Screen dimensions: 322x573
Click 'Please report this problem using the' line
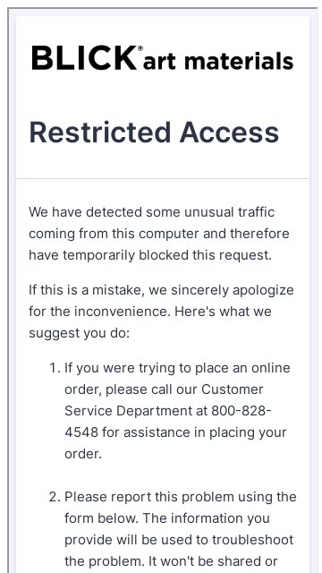(181, 497)
